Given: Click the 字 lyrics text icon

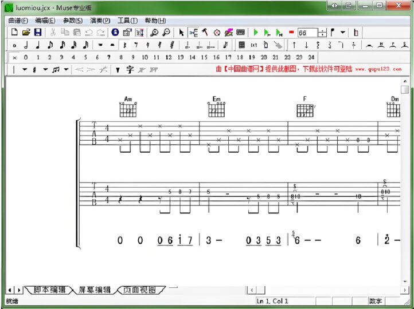Looking at the screenshot, I should 130,70.
